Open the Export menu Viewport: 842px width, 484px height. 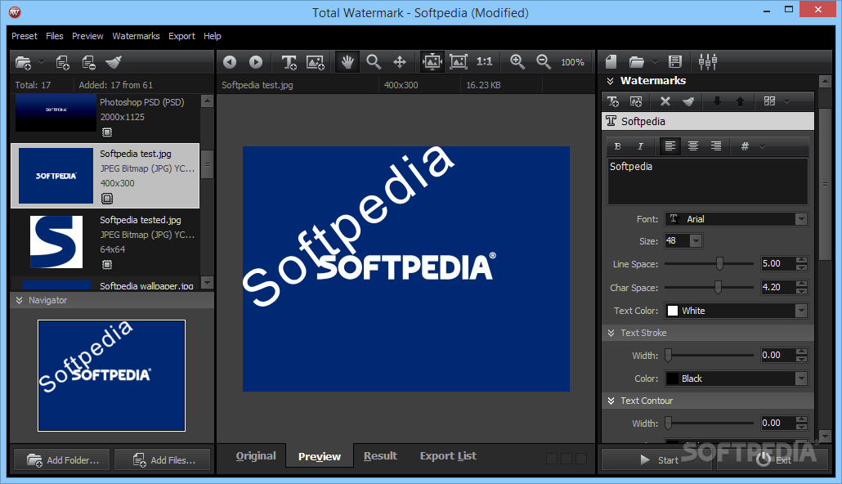coord(181,36)
